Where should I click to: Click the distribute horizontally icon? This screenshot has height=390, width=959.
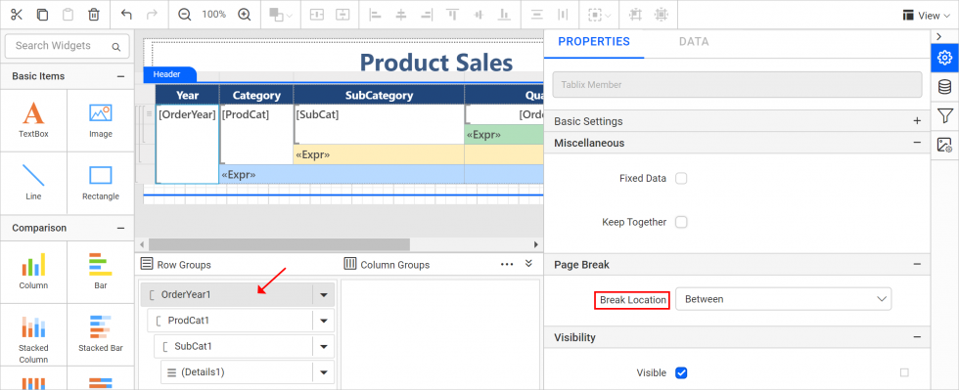563,14
